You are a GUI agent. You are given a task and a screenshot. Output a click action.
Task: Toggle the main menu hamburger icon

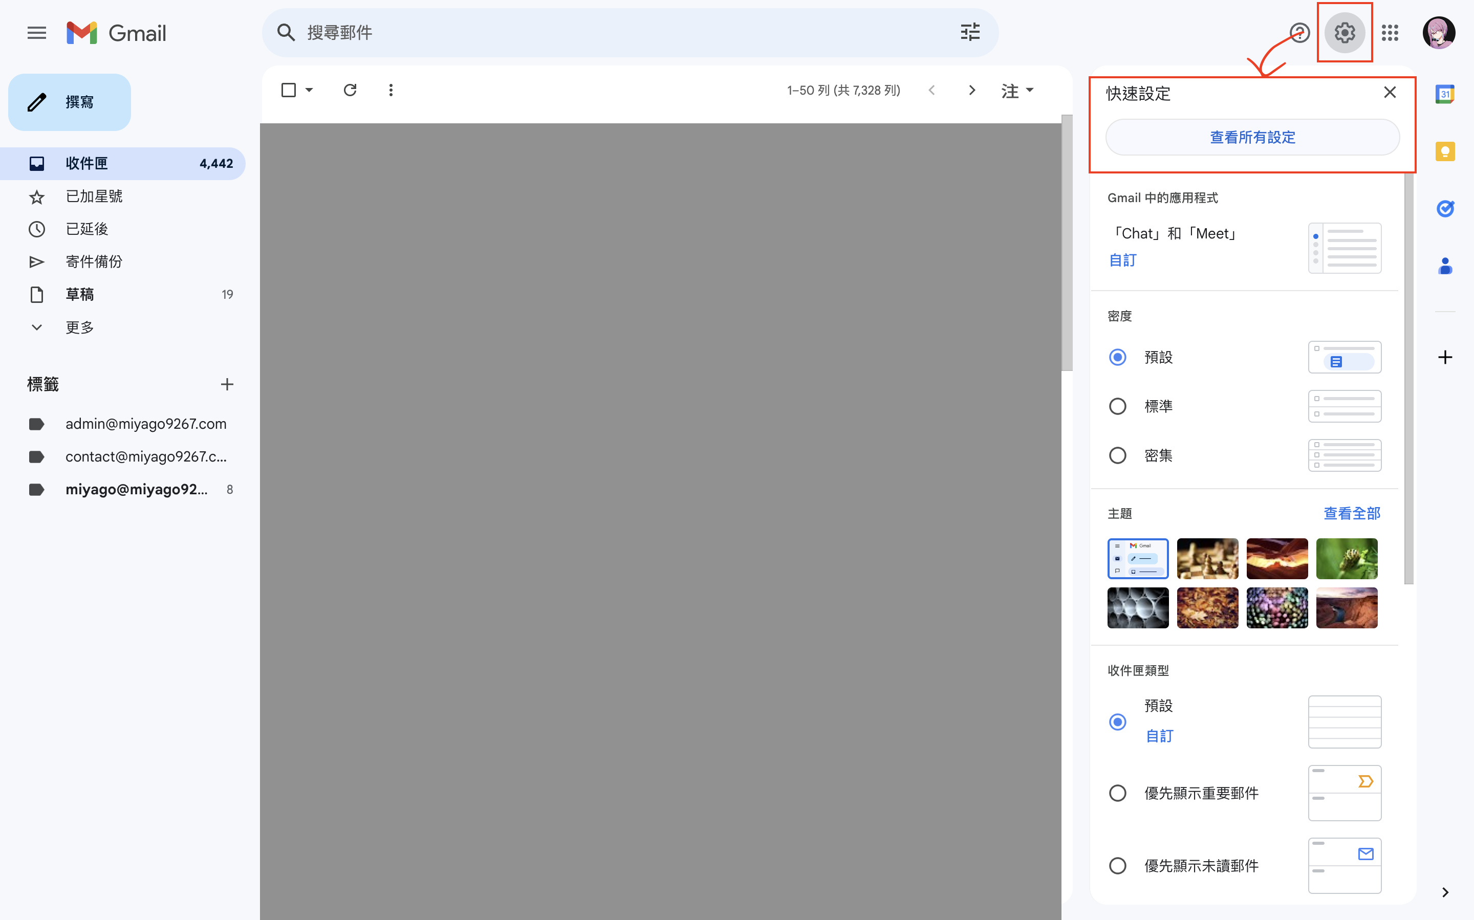click(x=36, y=33)
